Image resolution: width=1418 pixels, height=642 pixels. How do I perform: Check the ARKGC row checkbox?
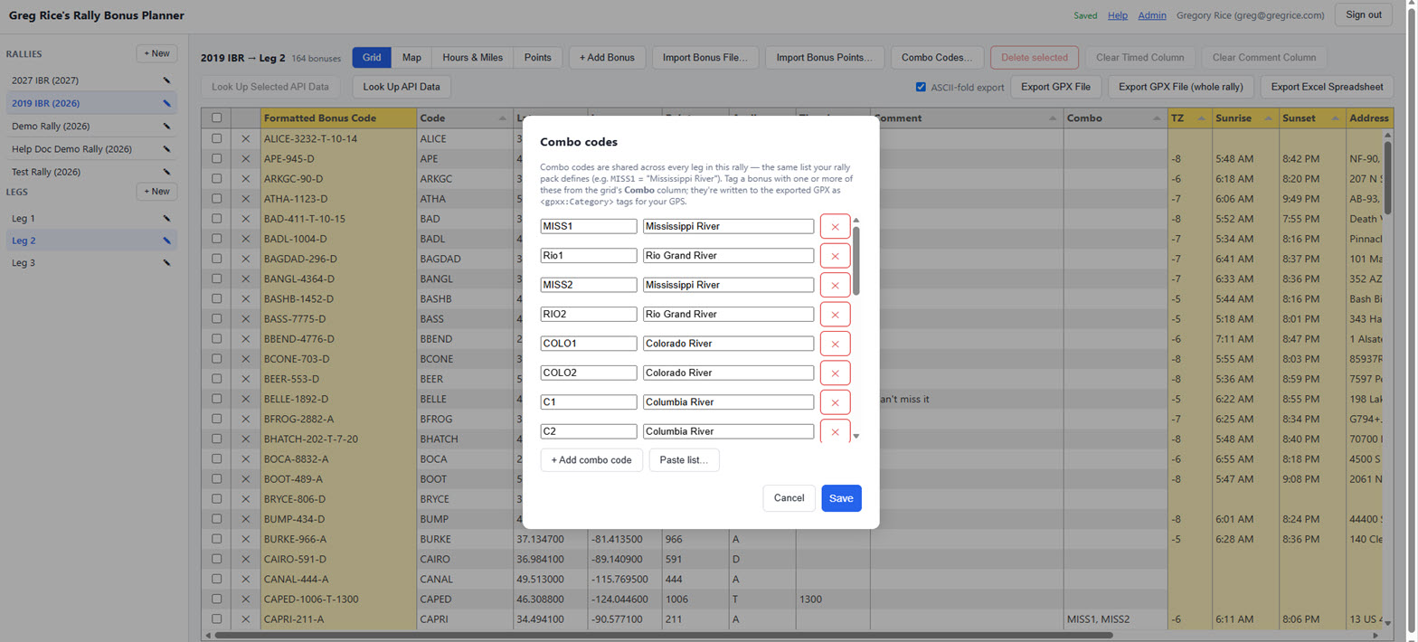point(216,179)
